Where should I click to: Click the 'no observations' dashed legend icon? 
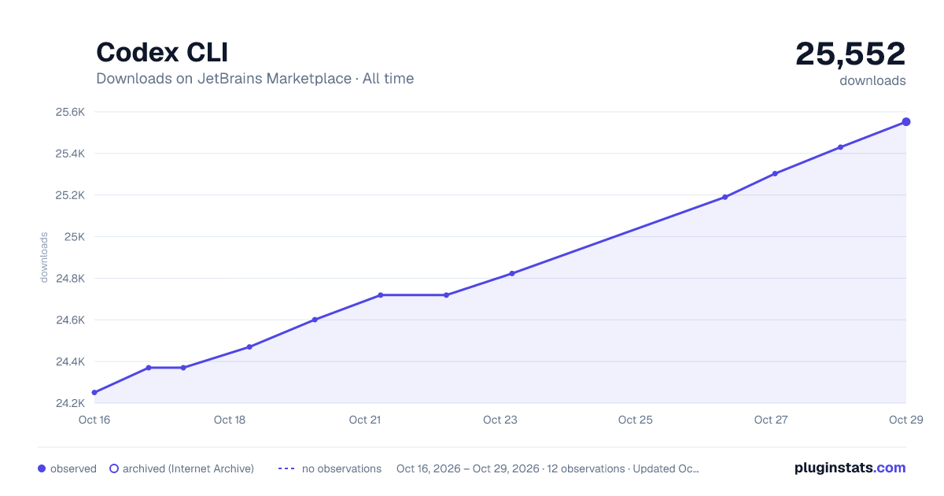click(286, 468)
